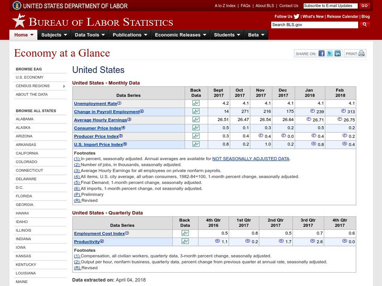Go to the Home tab
382x286 pixels.
pyautogui.click(x=23, y=35)
